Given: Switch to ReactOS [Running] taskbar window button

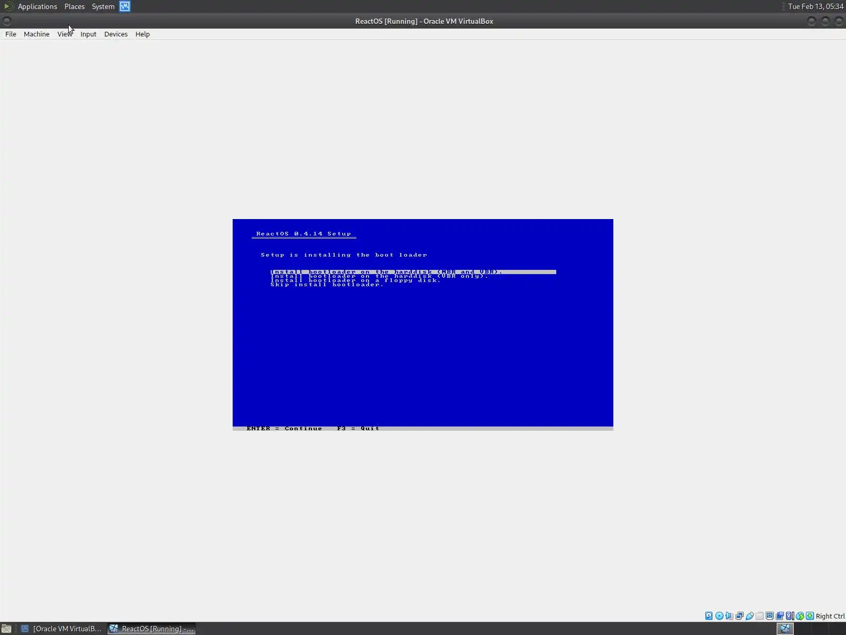Looking at the screenshot, I should (x=152, y=629).
